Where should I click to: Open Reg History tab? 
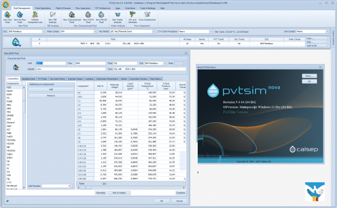pyautogui.click(x=156, y=79)
